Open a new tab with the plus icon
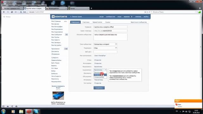Image resolution: width=203 pixels, height=114 pixels. click(x=91, y=8)
